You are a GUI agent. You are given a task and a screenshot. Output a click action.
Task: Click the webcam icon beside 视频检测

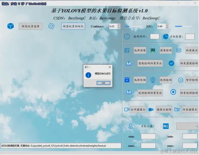click(153, 80)
